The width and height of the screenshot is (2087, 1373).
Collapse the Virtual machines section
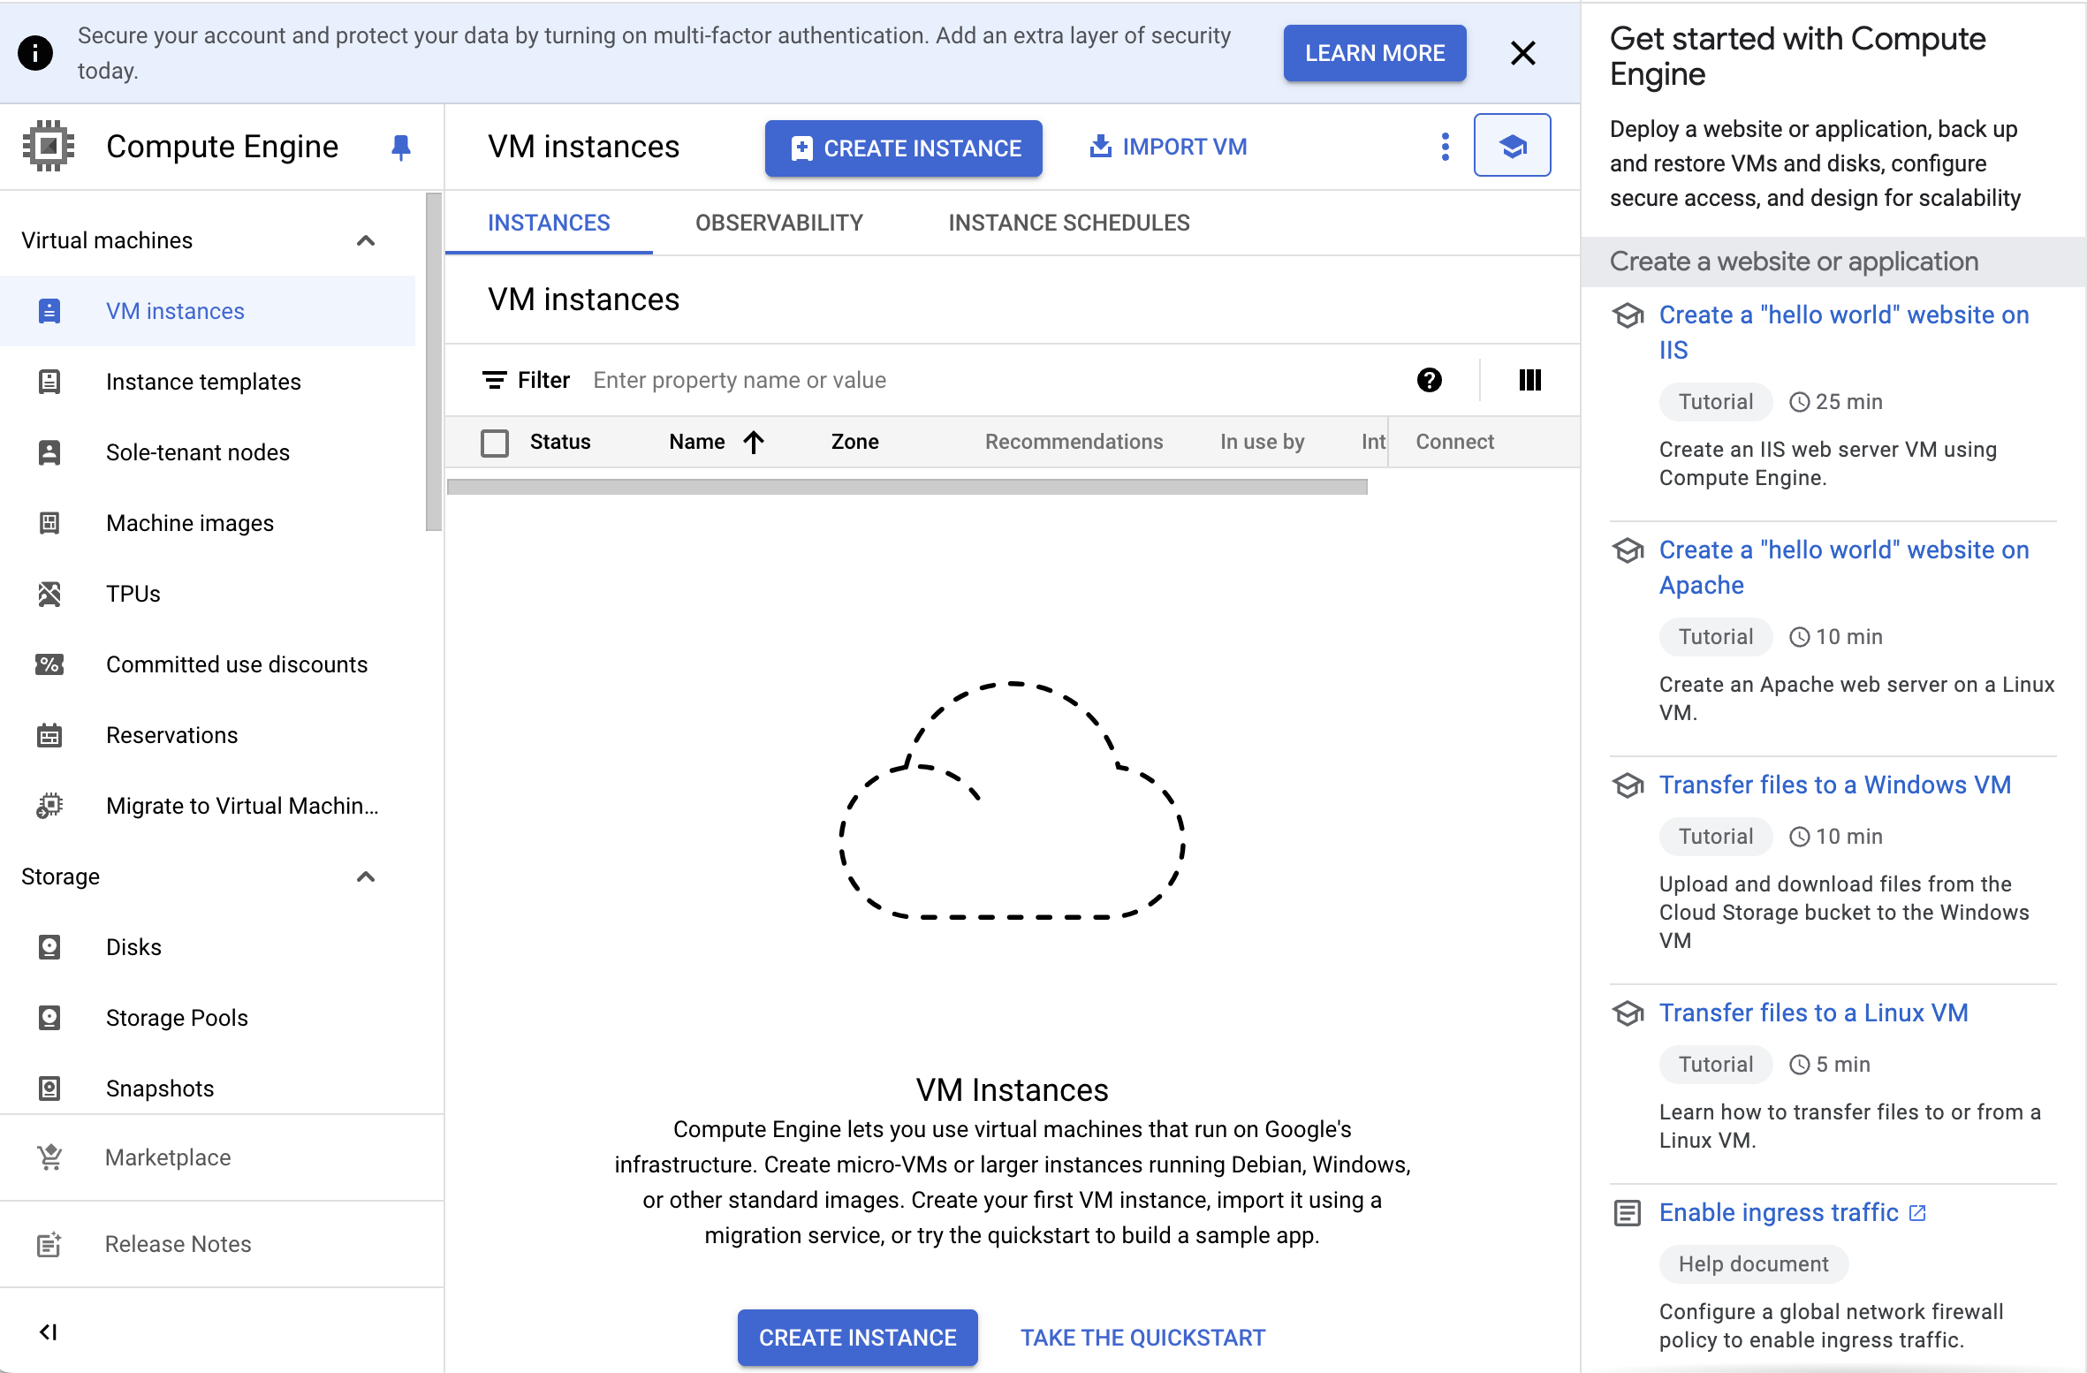[x=366, y=240]
